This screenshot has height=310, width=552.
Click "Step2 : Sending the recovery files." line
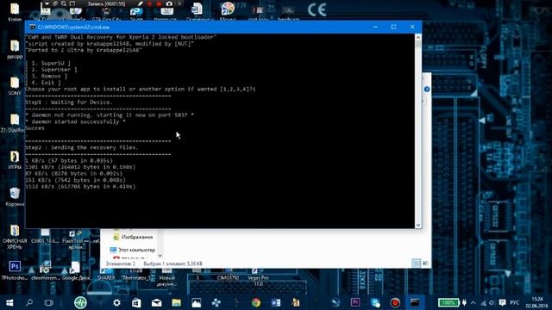pyautogui.click(x=82, y=147)
